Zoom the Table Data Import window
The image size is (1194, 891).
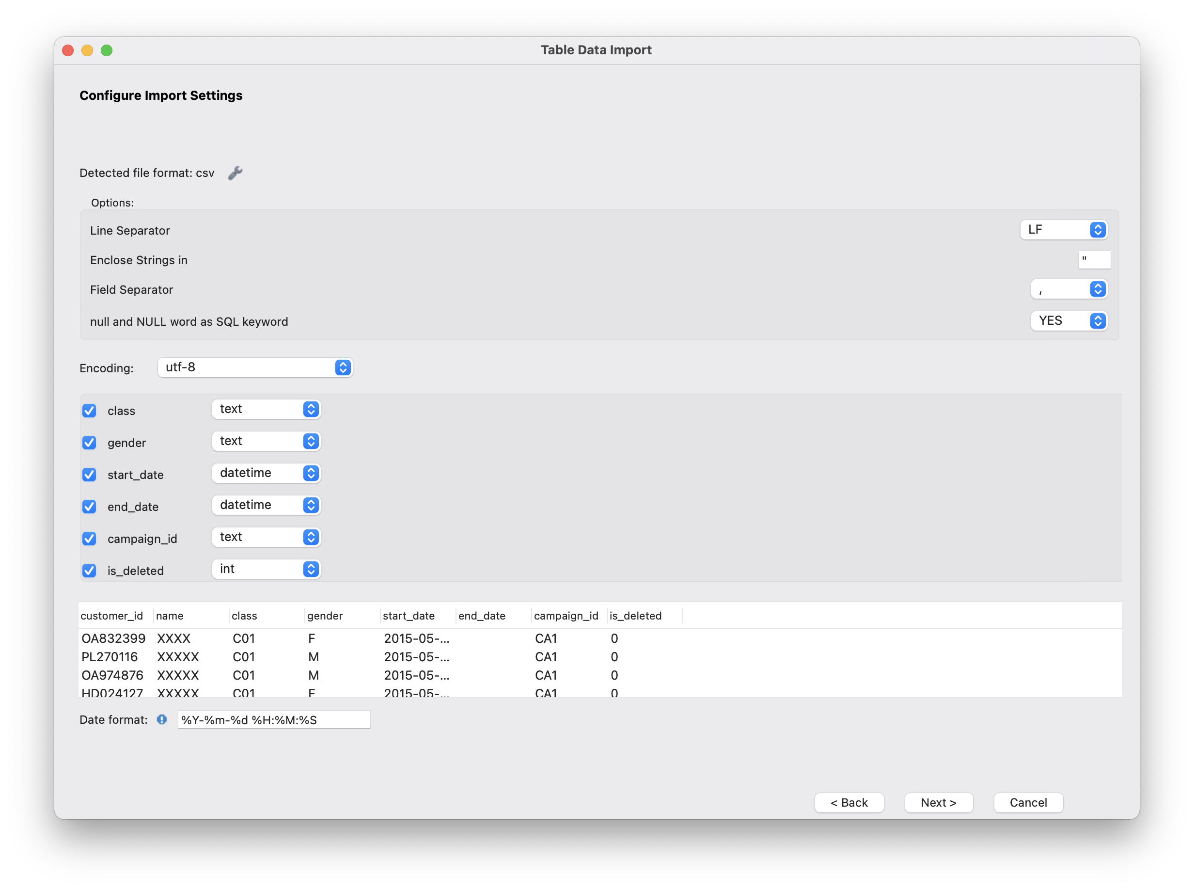tap(107, 50)
